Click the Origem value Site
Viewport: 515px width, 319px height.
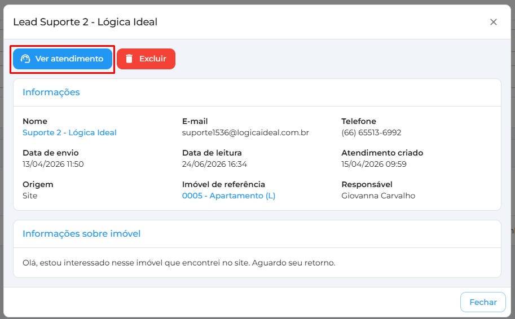tap(30, 196)
